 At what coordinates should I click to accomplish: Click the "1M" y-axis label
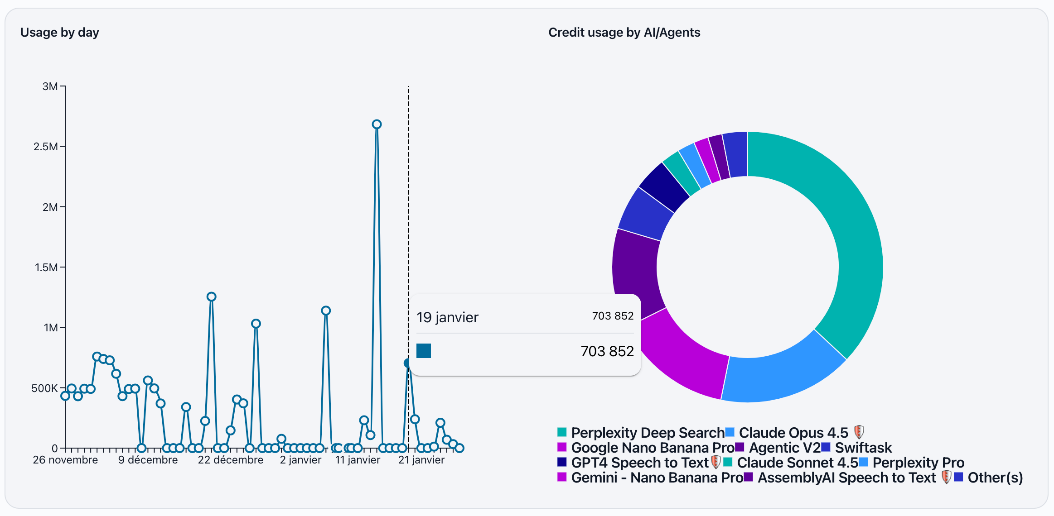tap(51, 328)
